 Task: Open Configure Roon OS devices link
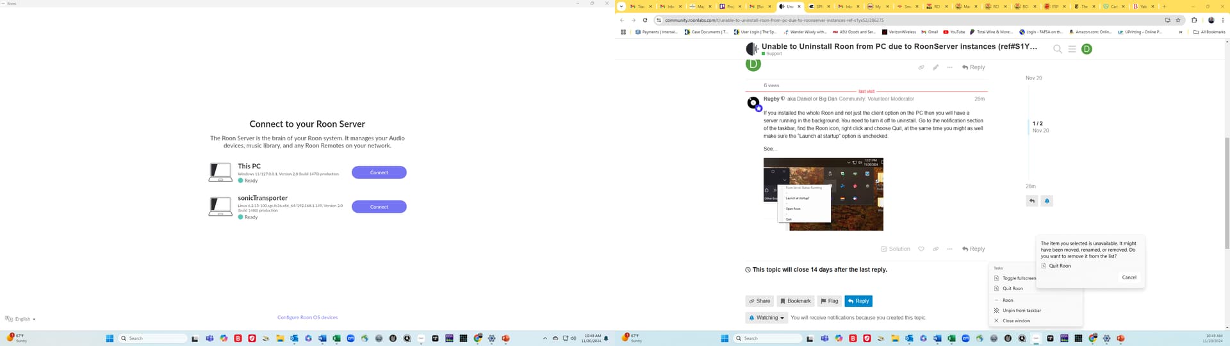point(307,317)
